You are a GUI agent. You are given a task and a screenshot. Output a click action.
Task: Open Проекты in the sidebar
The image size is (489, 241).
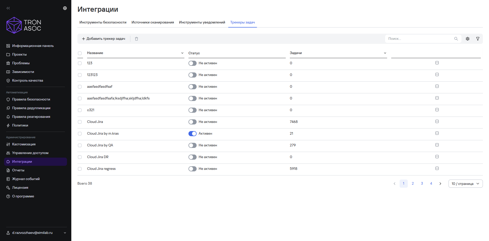pos(35,55)
